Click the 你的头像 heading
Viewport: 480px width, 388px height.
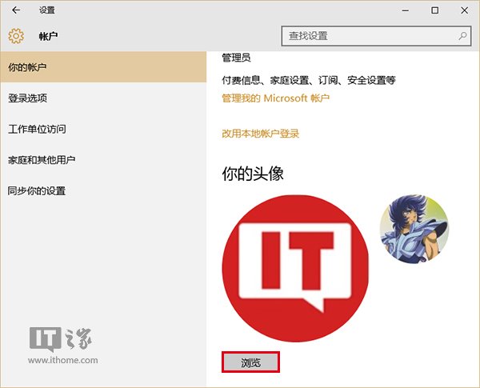coord(253,174)
